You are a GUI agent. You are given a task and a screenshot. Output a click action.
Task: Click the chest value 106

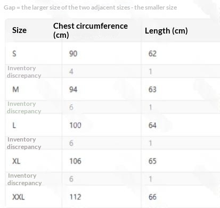pyautogui.click(x=75, y=161)
